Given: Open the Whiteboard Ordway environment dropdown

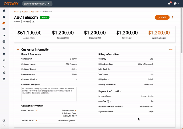Looking at the screenshot, I should click(x=37, y=4).
